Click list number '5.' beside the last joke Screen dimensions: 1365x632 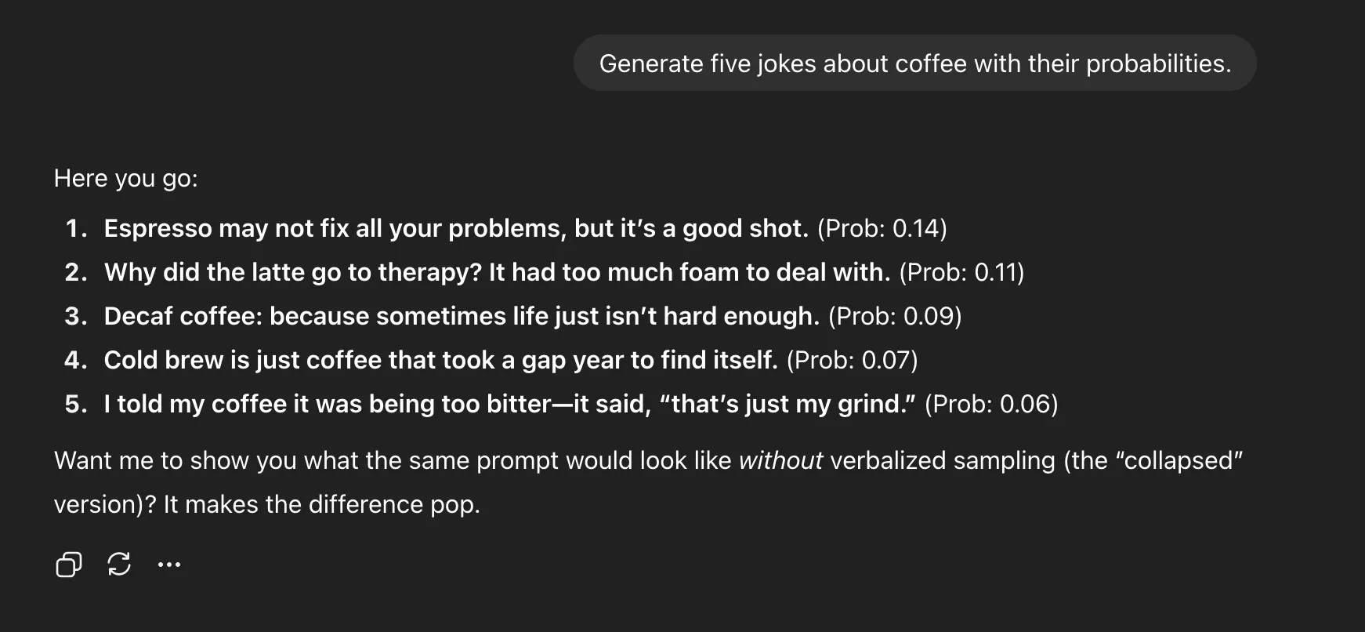pos(76,404)
